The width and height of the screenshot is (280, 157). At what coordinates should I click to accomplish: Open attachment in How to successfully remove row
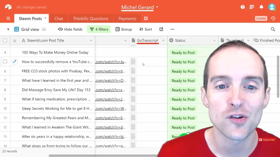pos(133,61)
